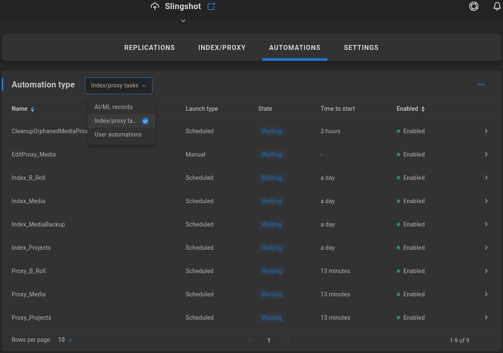Open the help lifebuoy icon
The height and width of the screenshot is (353, 503).
474,6
